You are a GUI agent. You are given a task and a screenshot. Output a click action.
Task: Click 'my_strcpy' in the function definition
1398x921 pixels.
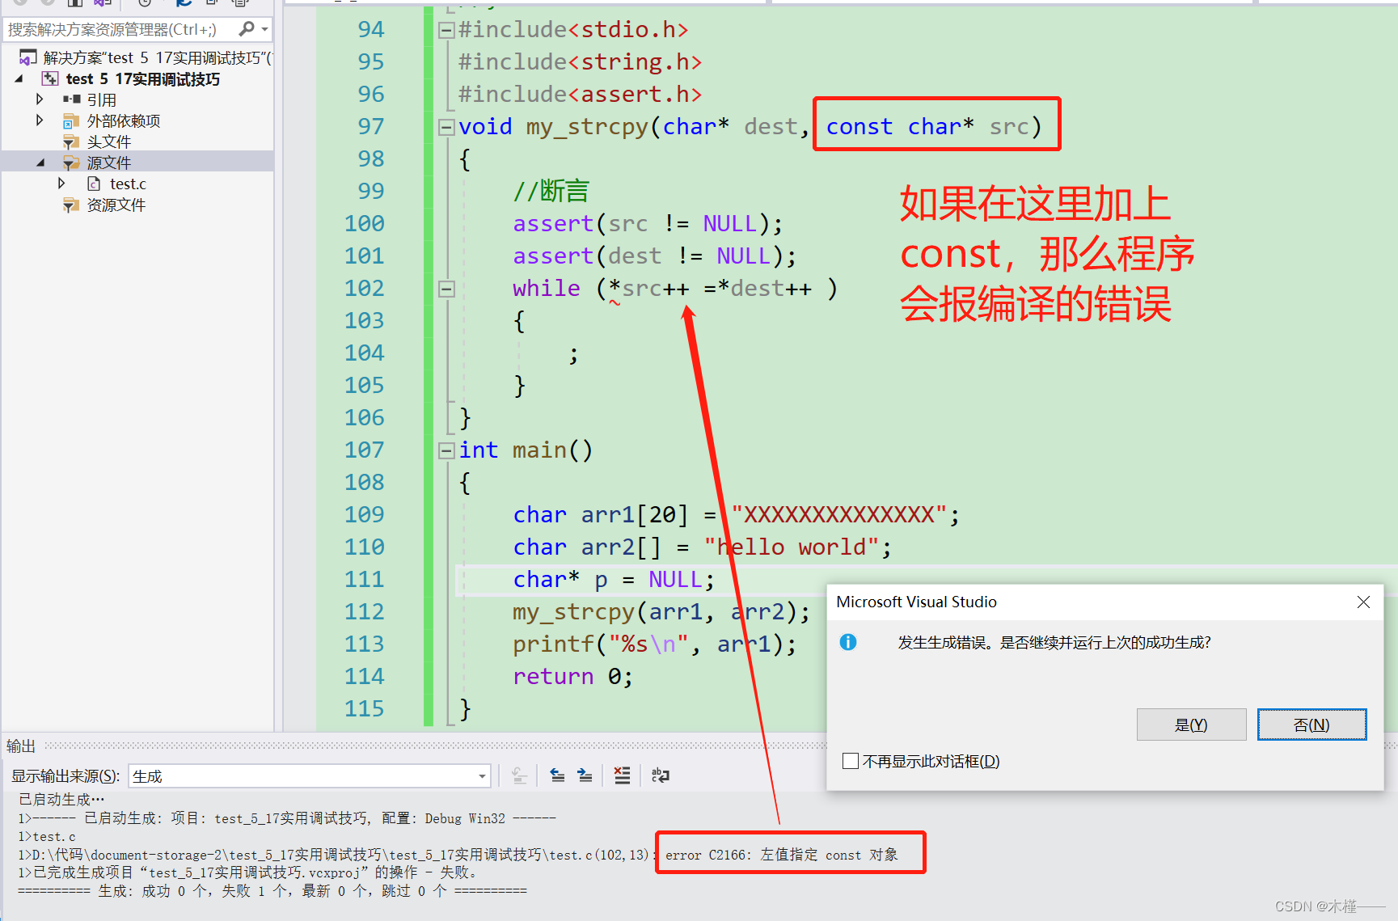click(587, 128)
